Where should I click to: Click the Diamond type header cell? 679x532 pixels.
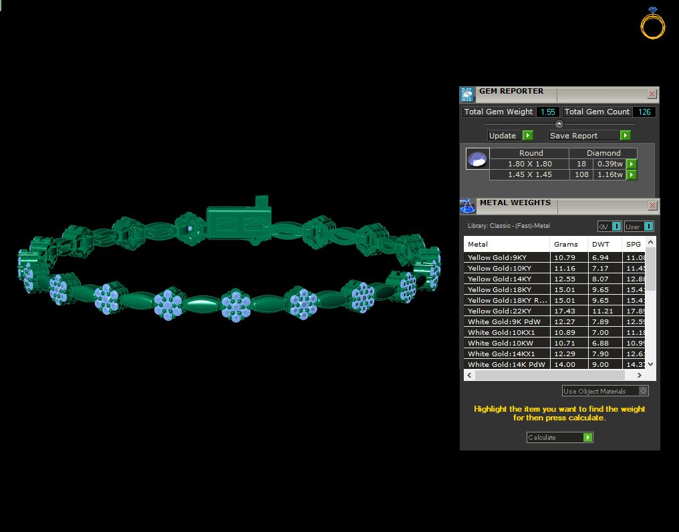[603, 153]
